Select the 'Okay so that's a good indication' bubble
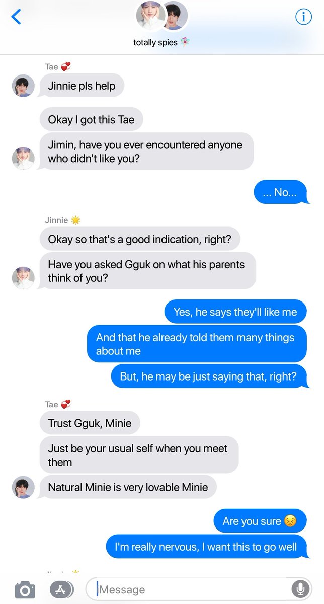The width and height of the screenshot is (324, 604). pyautogui.click(x=140, y=239)
